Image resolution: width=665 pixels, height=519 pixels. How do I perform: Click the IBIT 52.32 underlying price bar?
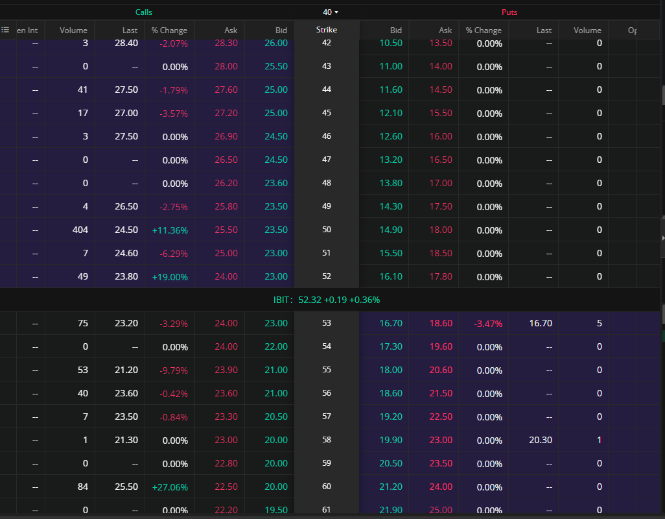pos(327,300)
